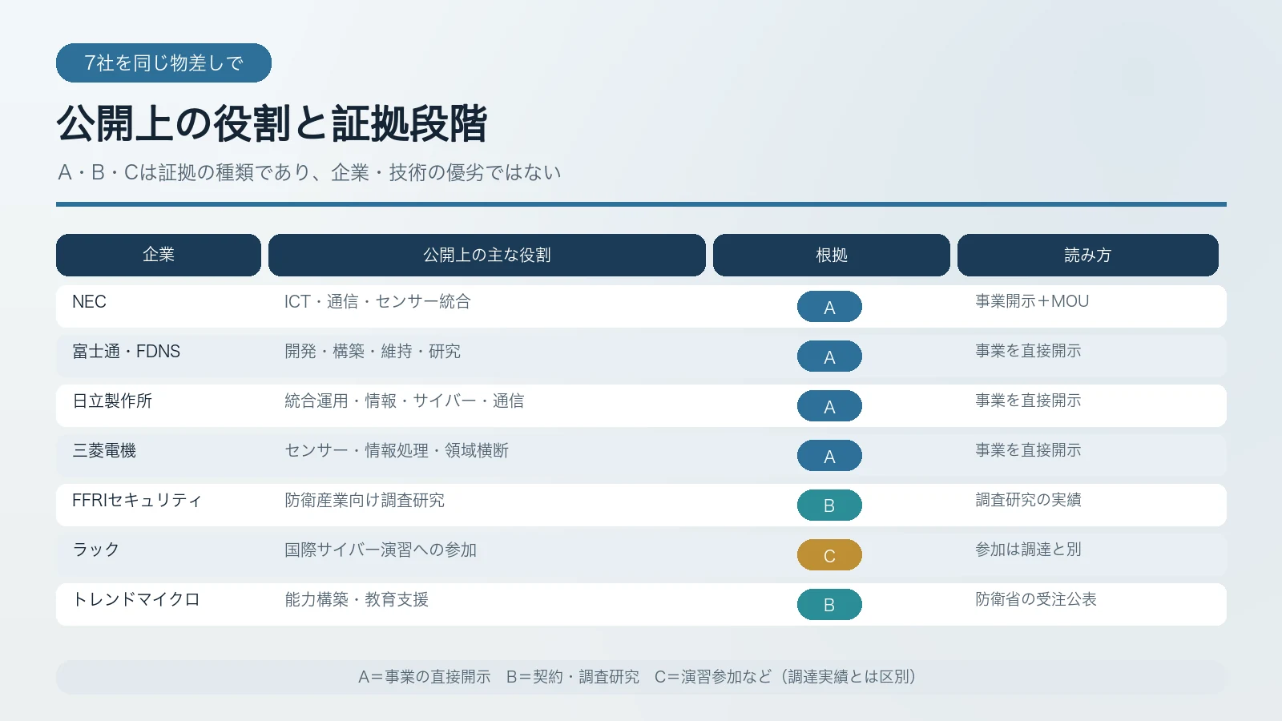Click 国際サイバー演習への参加 role text

pyautogui.click(x=381, y=550)
